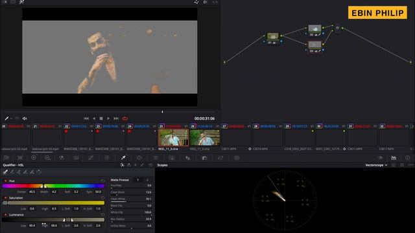Screen dimensions: 415x233
Task: Open the Vectorscope scope type dropdown
Action: pyautogui.click(x=376, y=165)
